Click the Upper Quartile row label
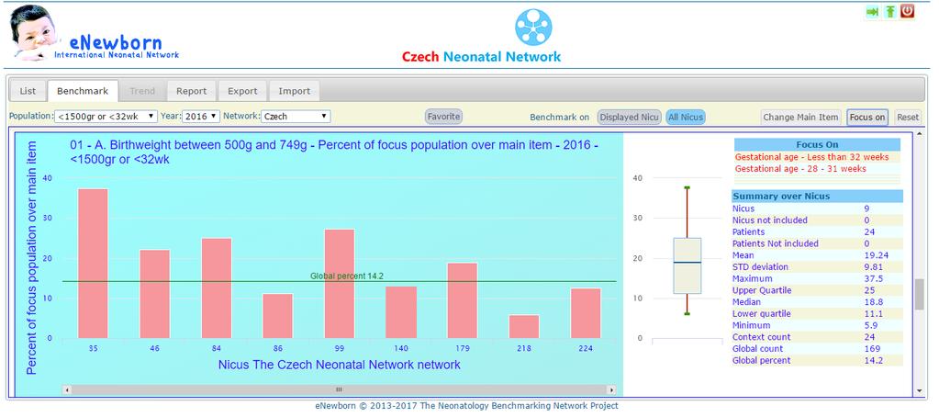 click(762, 290)
